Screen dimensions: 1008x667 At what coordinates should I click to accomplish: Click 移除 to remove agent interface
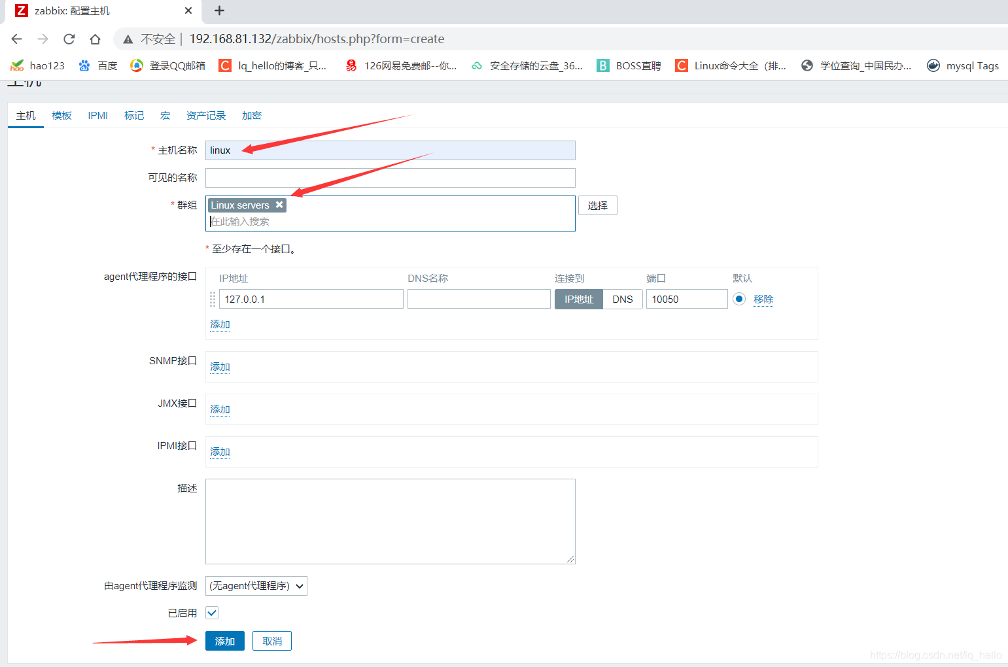[x=763, y=299]
